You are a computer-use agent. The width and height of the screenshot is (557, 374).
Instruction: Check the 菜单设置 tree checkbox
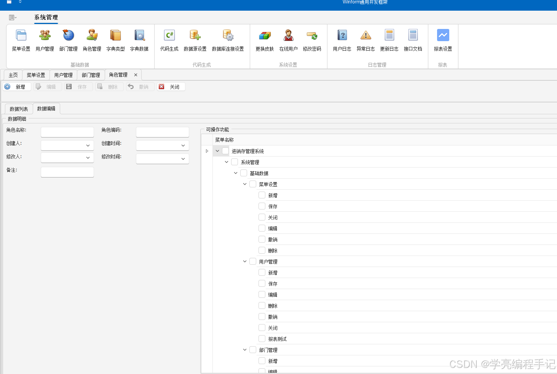coord(253,184)
